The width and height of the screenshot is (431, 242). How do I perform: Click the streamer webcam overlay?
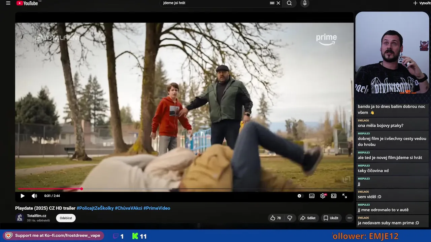[x=392, y=53]
